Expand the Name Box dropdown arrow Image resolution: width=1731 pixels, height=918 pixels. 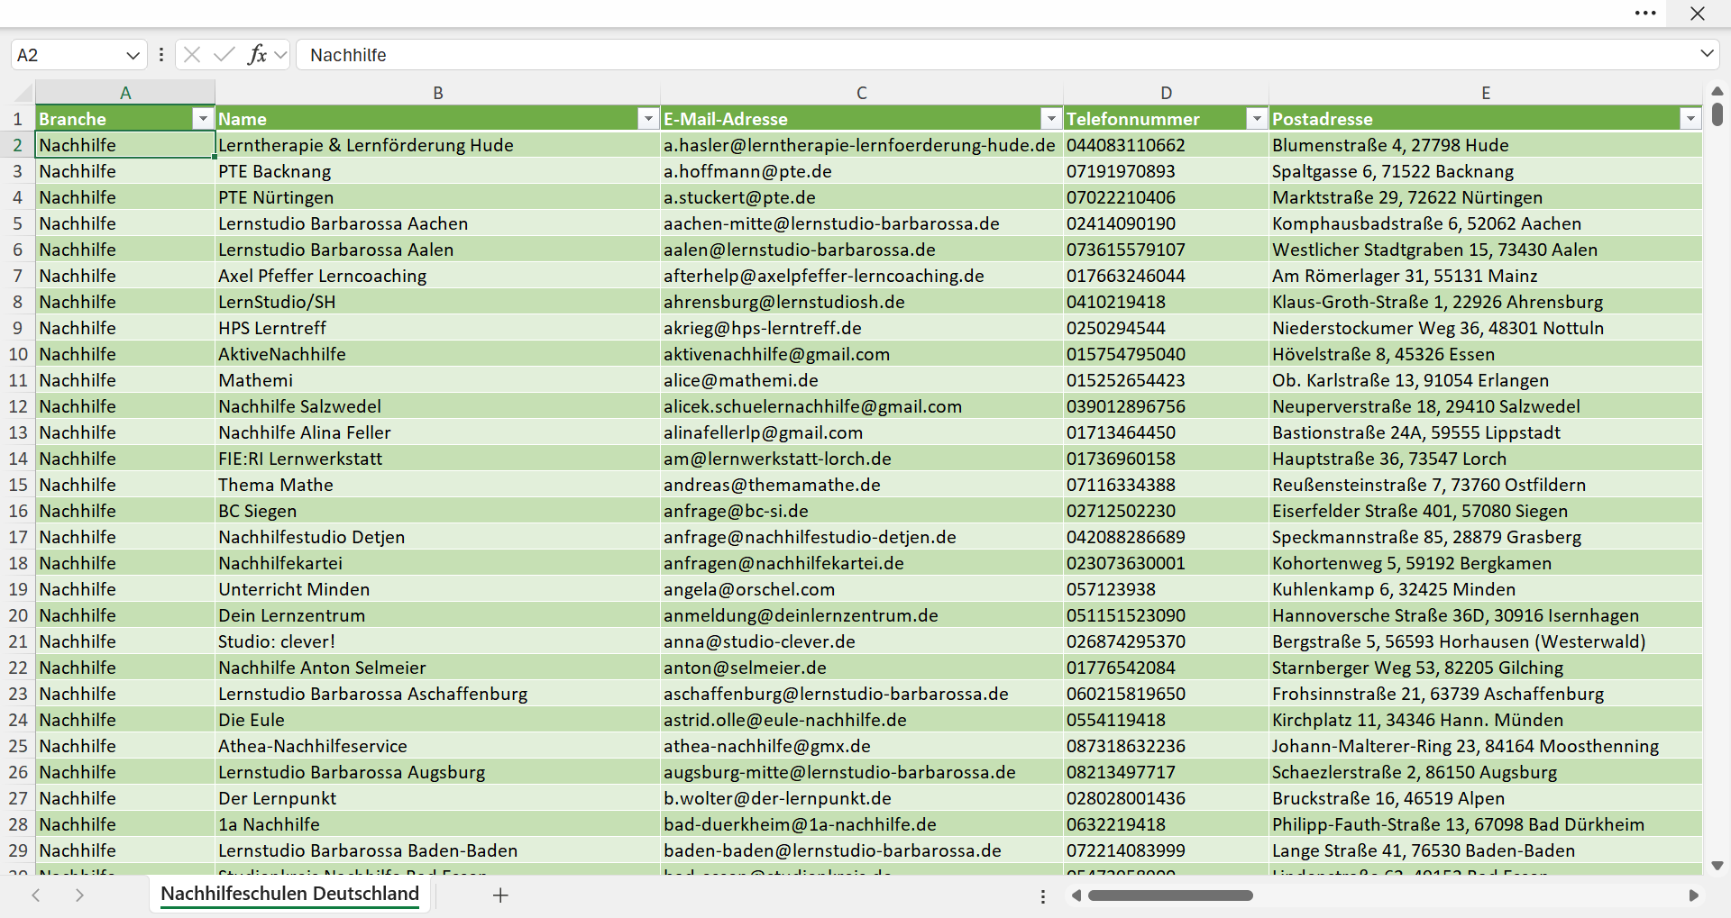(133, 55)
